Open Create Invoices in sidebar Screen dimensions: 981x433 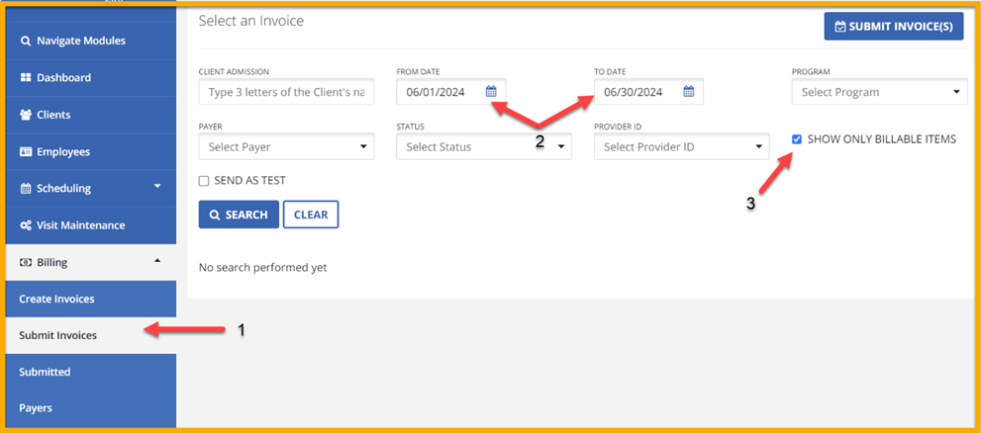point(56,299)
